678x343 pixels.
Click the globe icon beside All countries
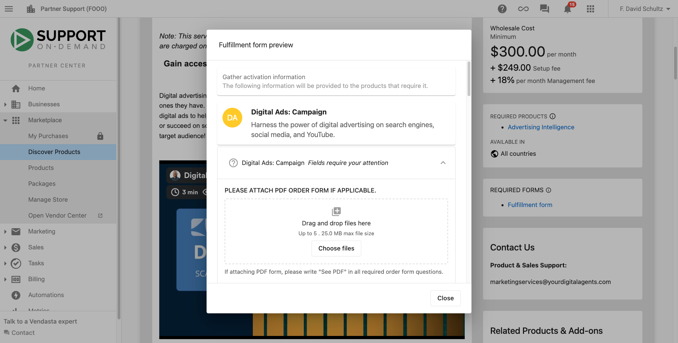pyautogui.click(x=494, y=154)
